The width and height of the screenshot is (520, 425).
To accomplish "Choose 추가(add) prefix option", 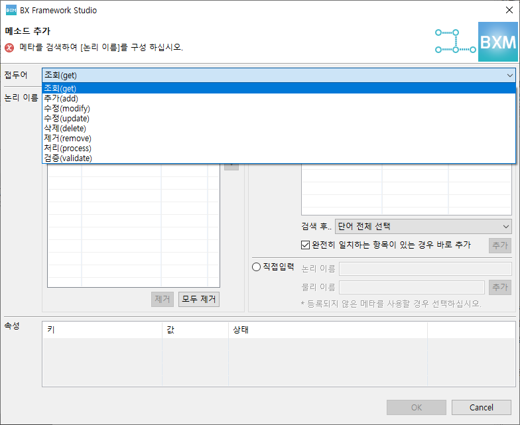I will coord(279,98).
